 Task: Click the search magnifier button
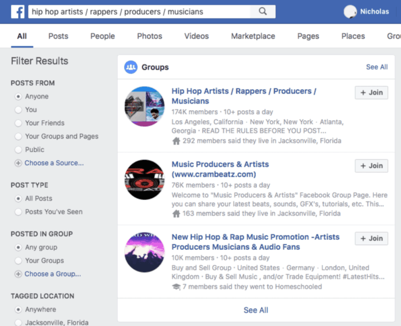click(263, 11)
